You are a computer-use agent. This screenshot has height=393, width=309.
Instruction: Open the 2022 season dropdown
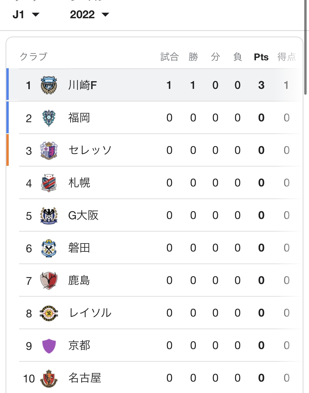point(90,15)
